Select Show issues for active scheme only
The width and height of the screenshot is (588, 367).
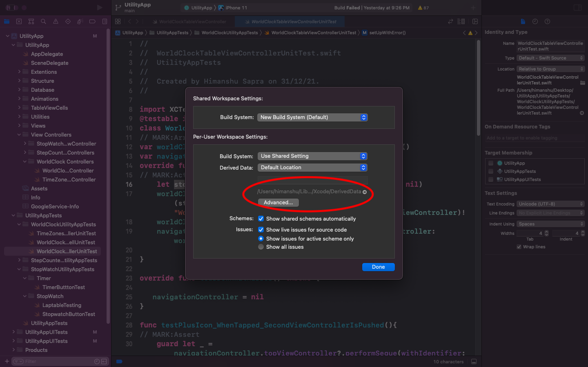(x=261, y=239)
